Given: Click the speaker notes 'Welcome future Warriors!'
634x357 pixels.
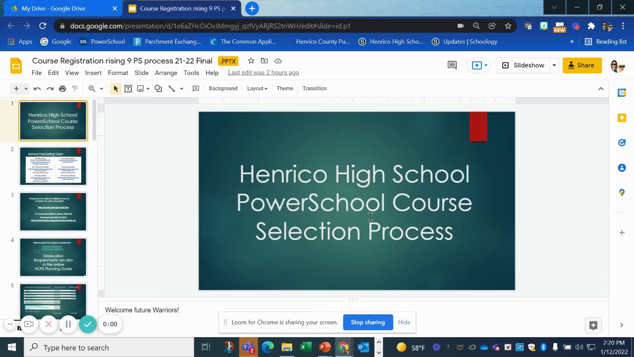Looking at the screenshot, I should point(142,310).
